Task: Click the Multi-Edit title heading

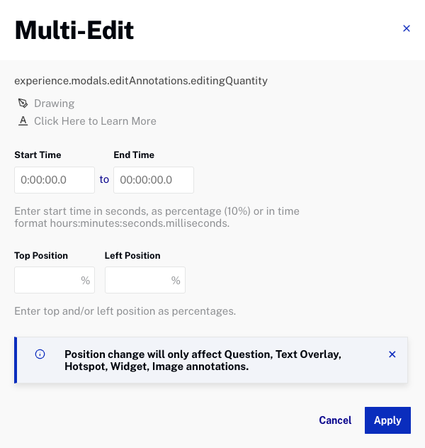Action: [74, 30]
